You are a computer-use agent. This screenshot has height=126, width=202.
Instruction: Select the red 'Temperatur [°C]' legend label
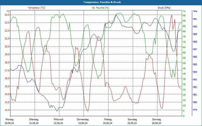(x=36, y=8)
